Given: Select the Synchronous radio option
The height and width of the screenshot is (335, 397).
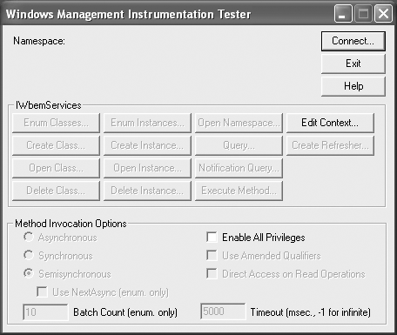Looking at the screenshot, I should pos(29,256).
